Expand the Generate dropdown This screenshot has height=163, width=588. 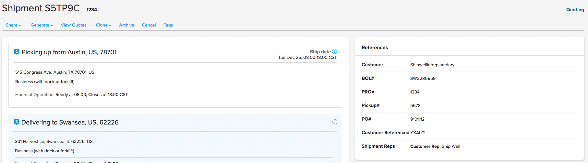pyautogui.click(x=42, y=25)
